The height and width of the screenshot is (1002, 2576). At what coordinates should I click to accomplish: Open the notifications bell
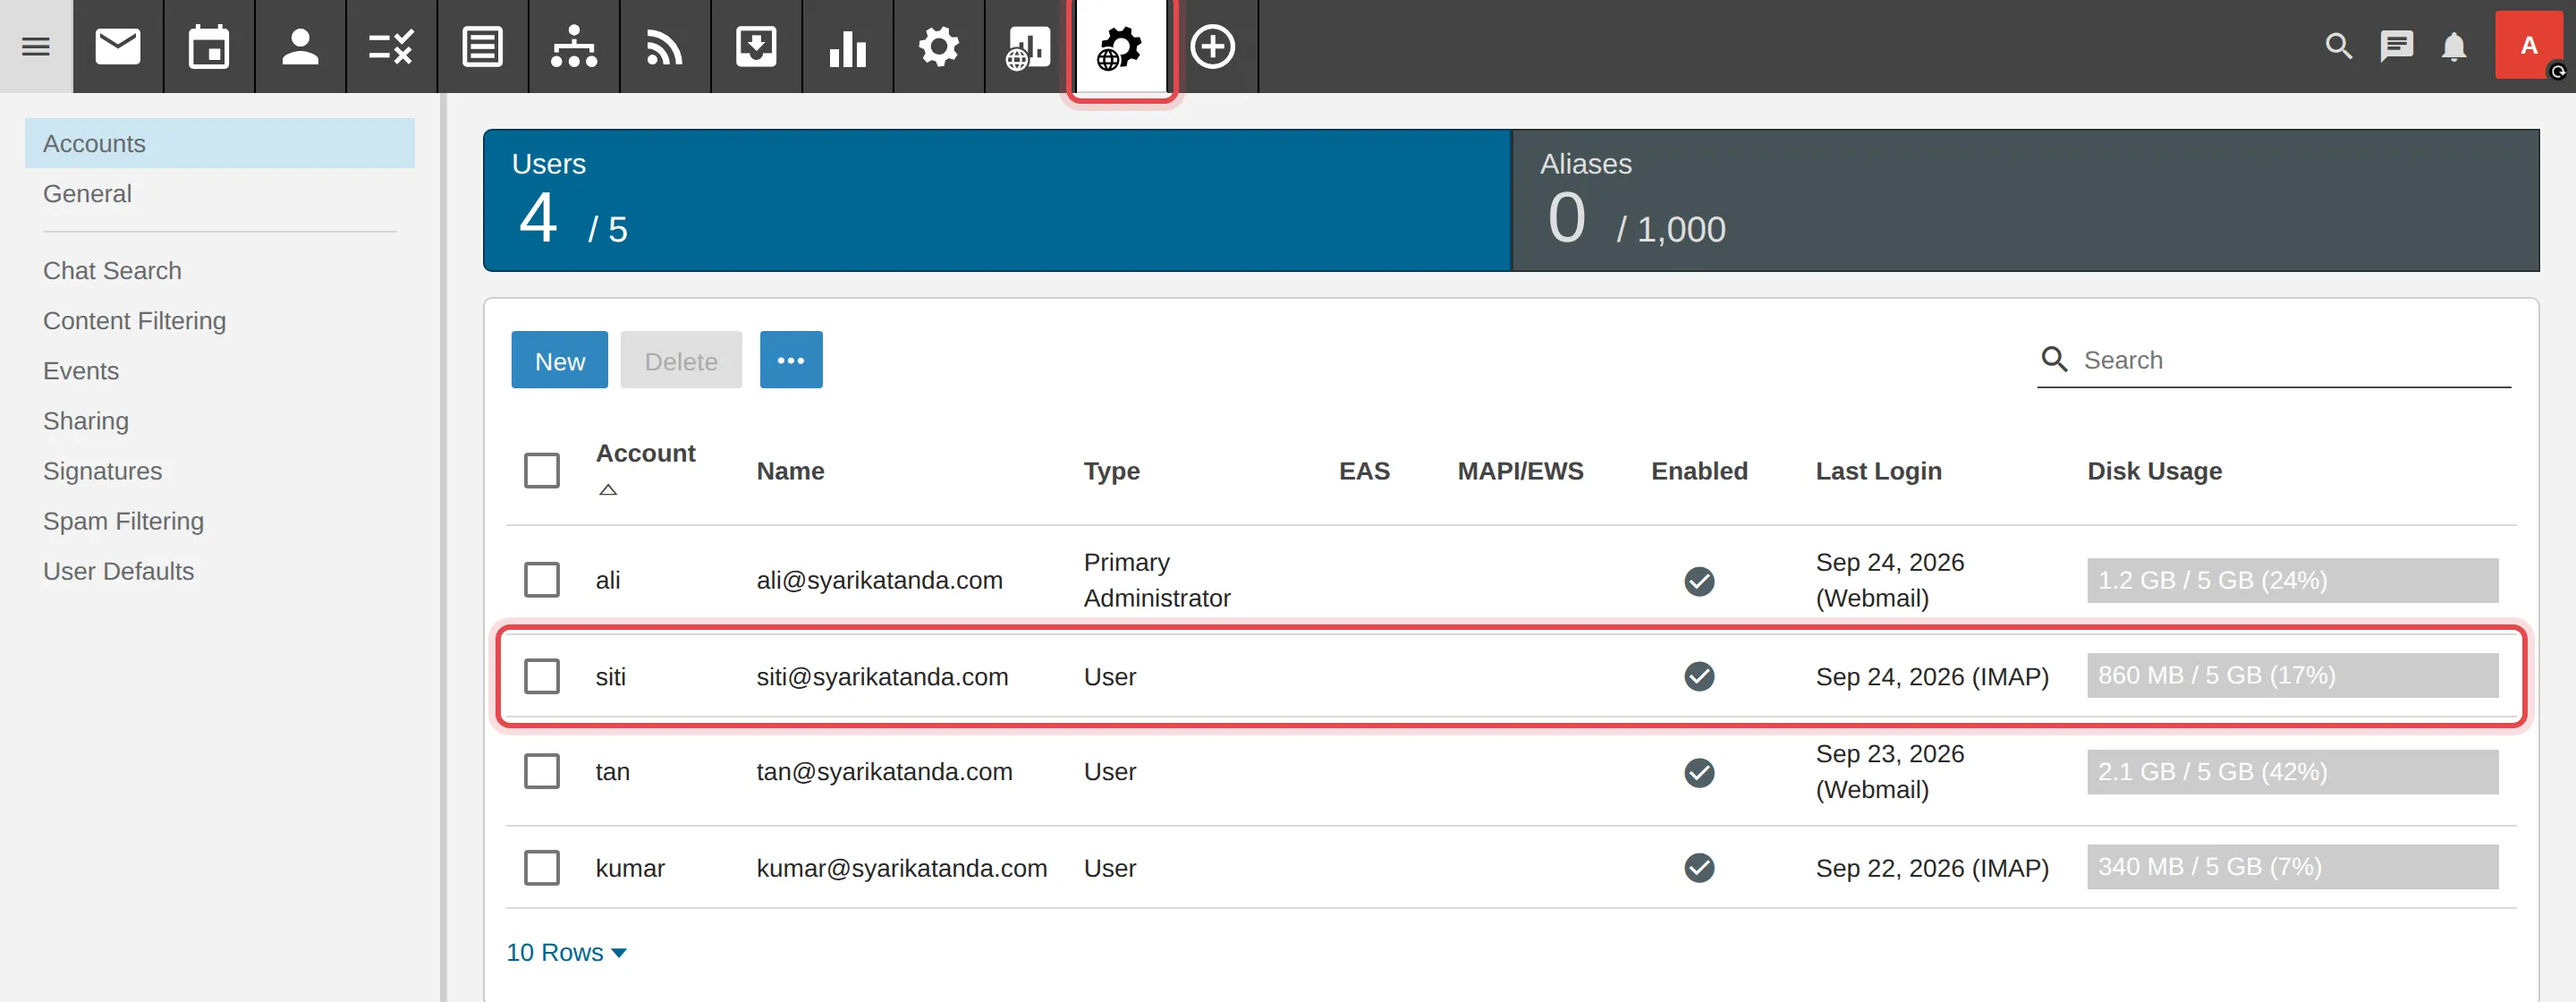pos(2454,46)
